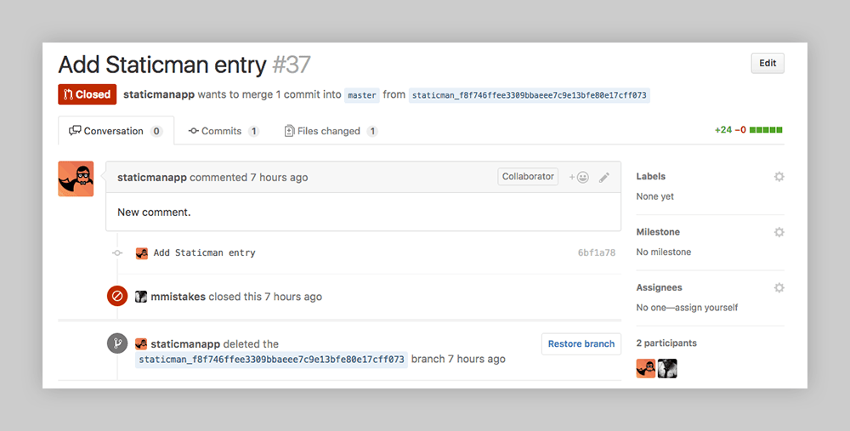Click the Milestone heading in sidebar
850x431 pixels.
coord(658,231)
